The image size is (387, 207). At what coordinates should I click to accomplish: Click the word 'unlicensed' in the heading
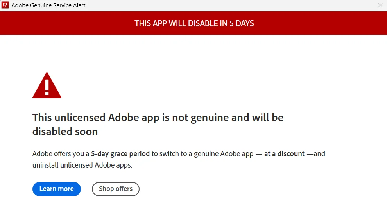(x=80, y=118)
